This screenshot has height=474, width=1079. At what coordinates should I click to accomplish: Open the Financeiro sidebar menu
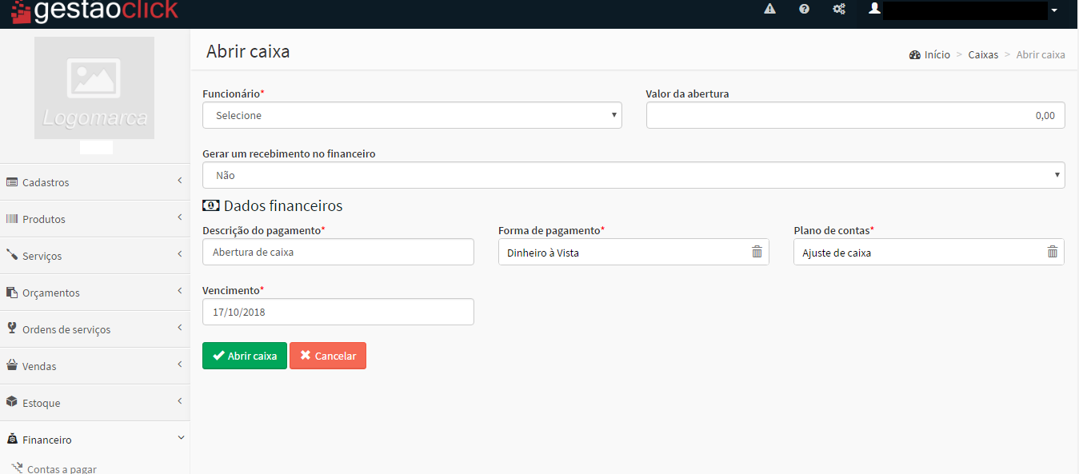pyautogui.click(x=94, y=440)
